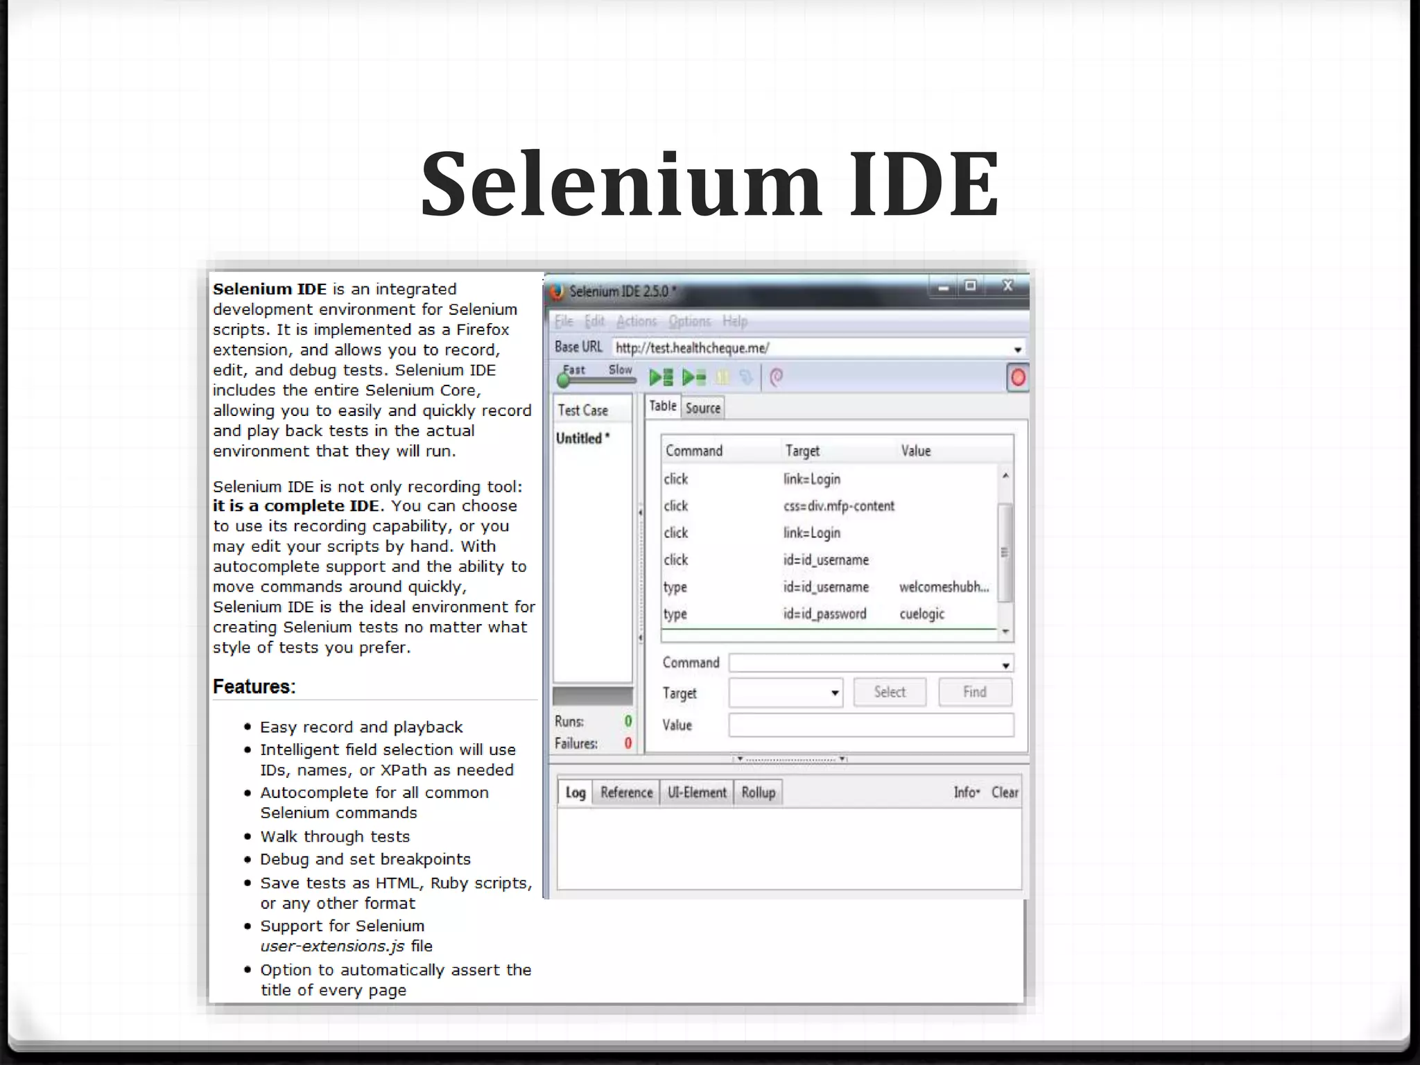The width and height of the screenshot is (1420, 1065).
Task: Click the vertical sidebar splitter handle
Action: point(639,575)
